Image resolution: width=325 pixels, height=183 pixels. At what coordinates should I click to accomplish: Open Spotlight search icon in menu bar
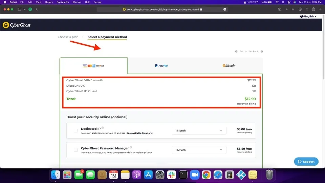(283, 2)
